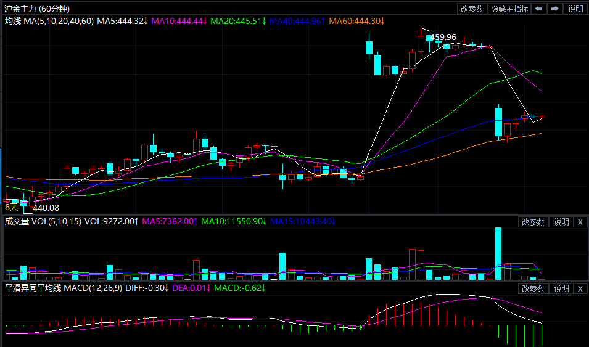Select the MA60:444.30 orange value
Screen dimensions: 589x347
pos(357,21)
